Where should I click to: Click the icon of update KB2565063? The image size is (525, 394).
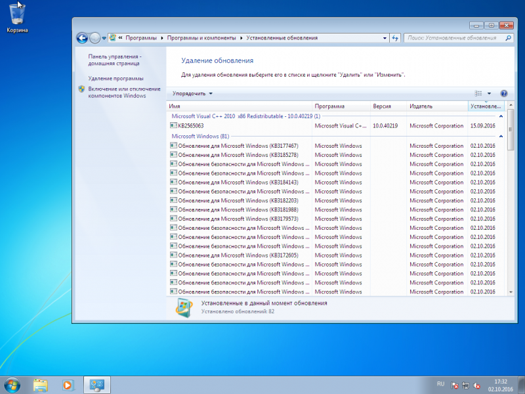pyautogui.click(x=173, y=125)
